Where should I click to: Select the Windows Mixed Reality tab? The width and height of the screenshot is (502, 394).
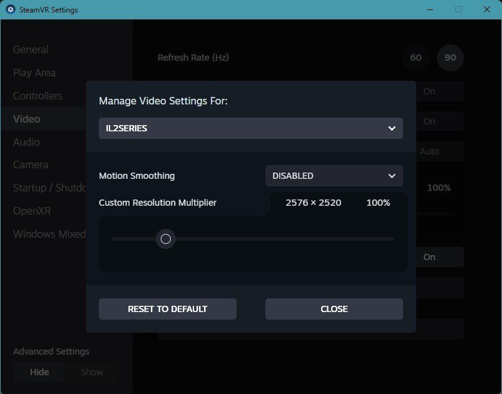tap(49, 234)
